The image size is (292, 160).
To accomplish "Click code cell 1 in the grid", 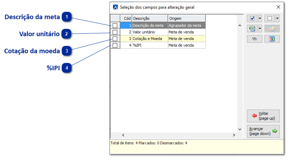I will coord(126,25).
